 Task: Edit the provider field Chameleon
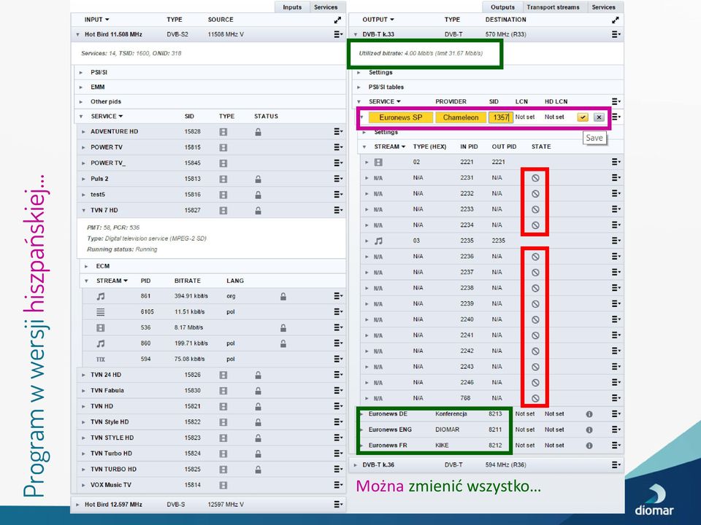461,117
